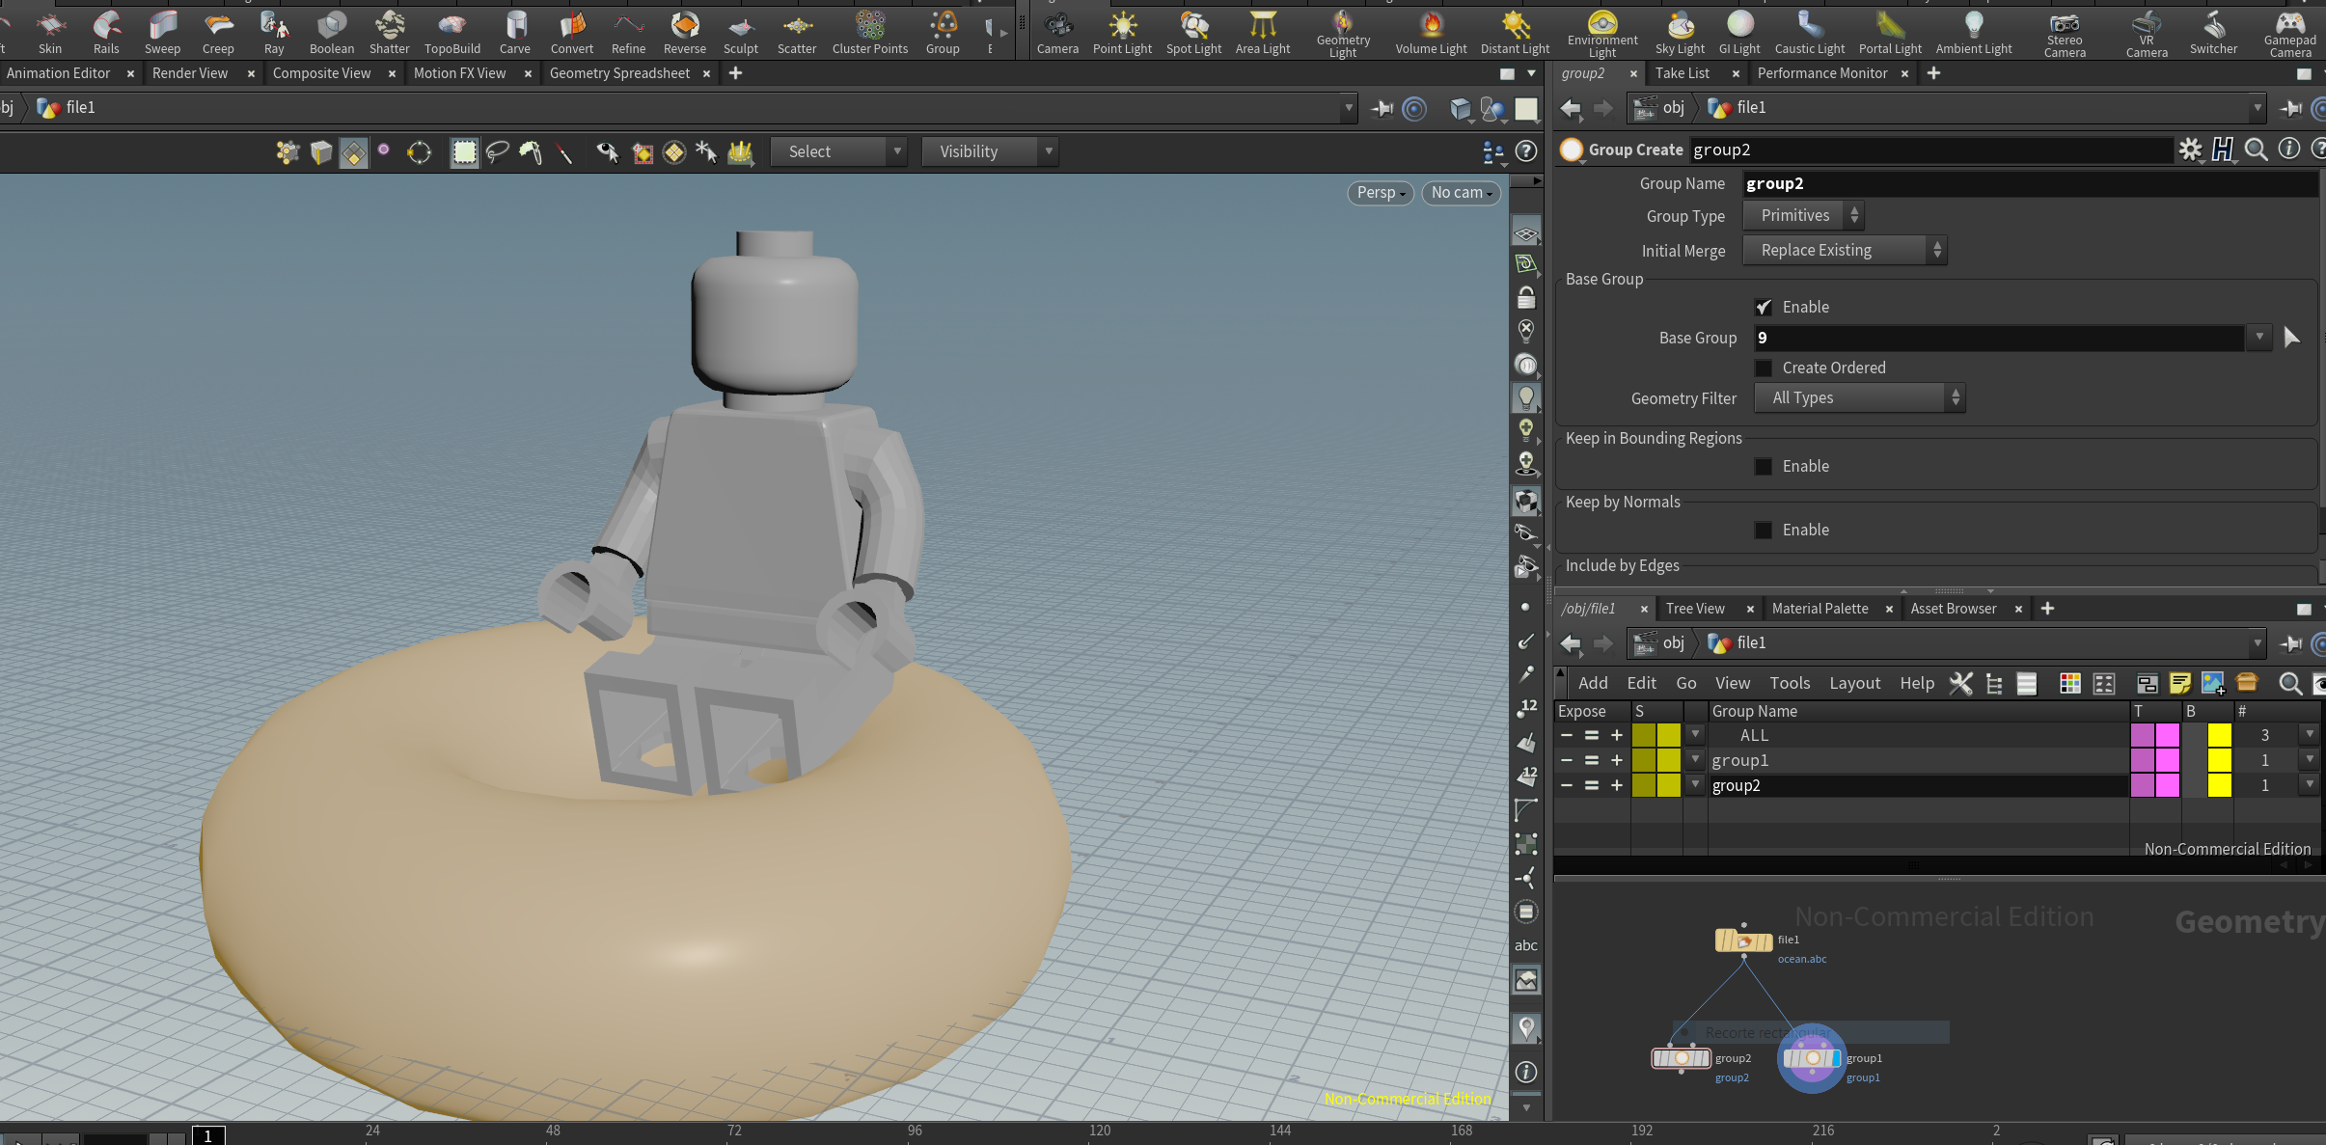
Task: Select the Shatter shelf tool
Action: 389,32
